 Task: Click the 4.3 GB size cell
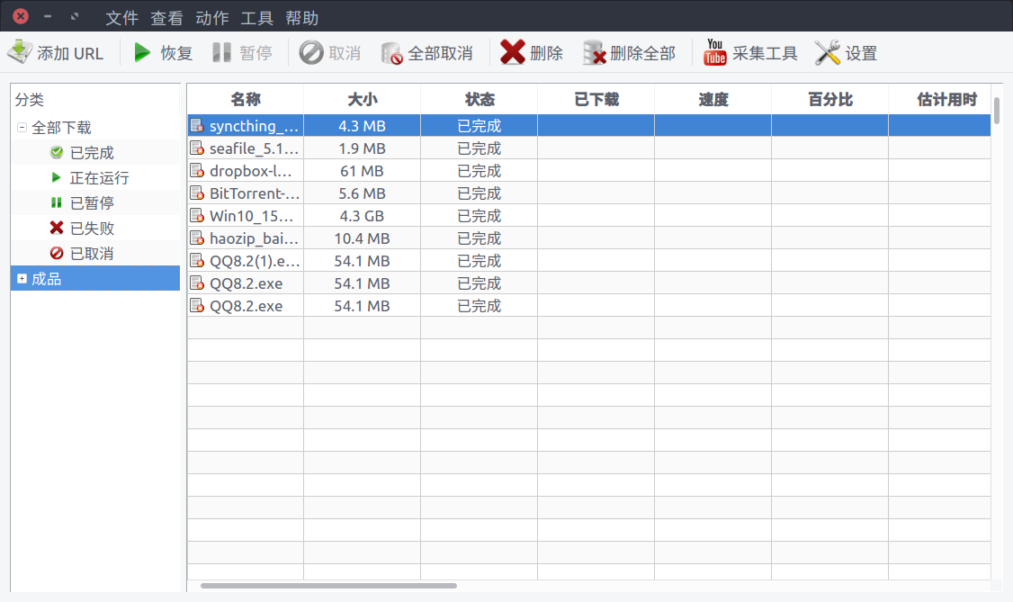coord(362,216)
